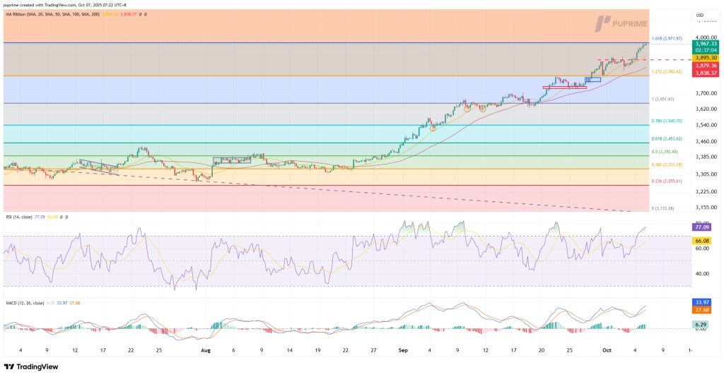Click the Sep label on time axis

(403, 349)
